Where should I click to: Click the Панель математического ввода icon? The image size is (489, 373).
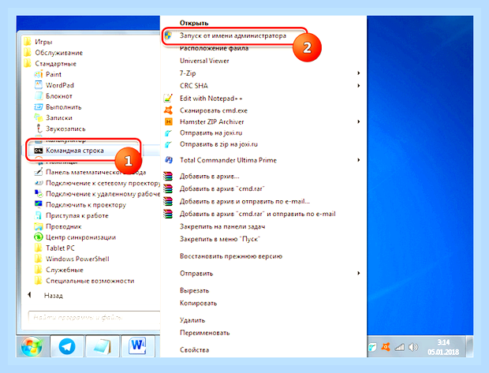(38, 172)
